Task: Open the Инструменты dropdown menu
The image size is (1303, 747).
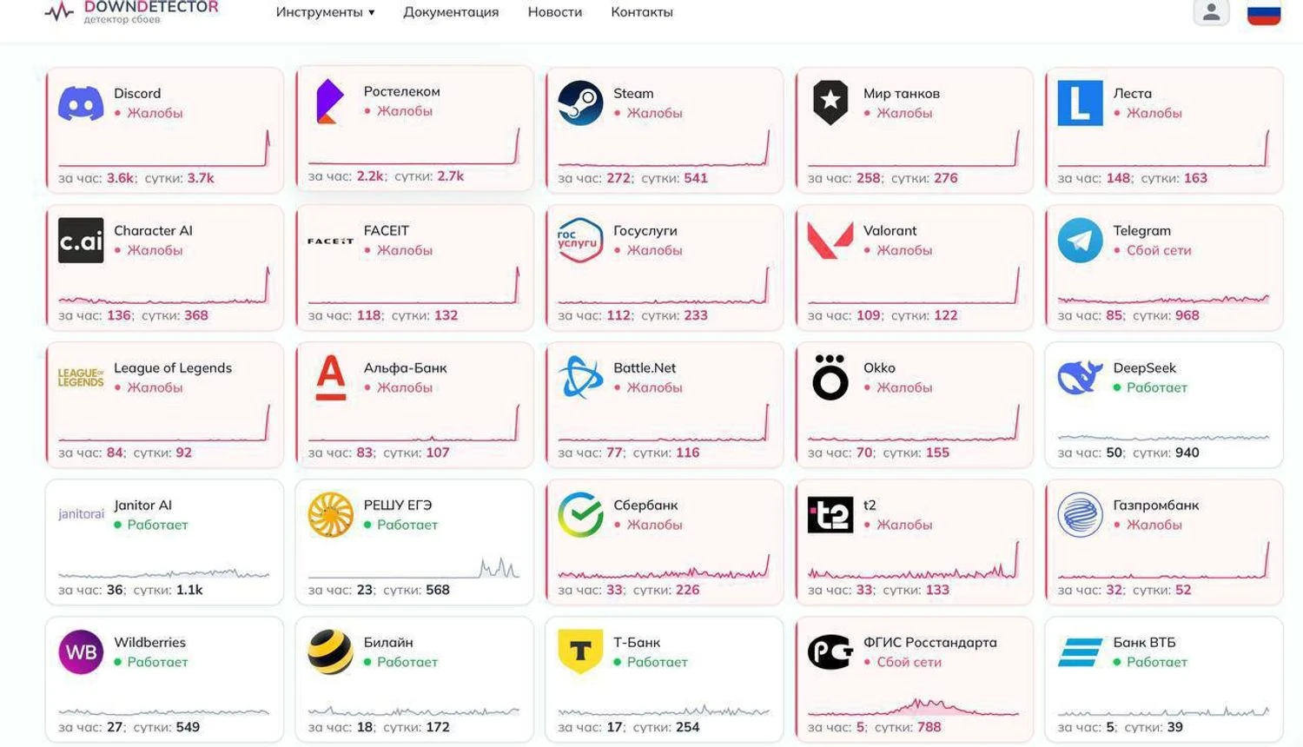Action: click(x=325, y=12)
